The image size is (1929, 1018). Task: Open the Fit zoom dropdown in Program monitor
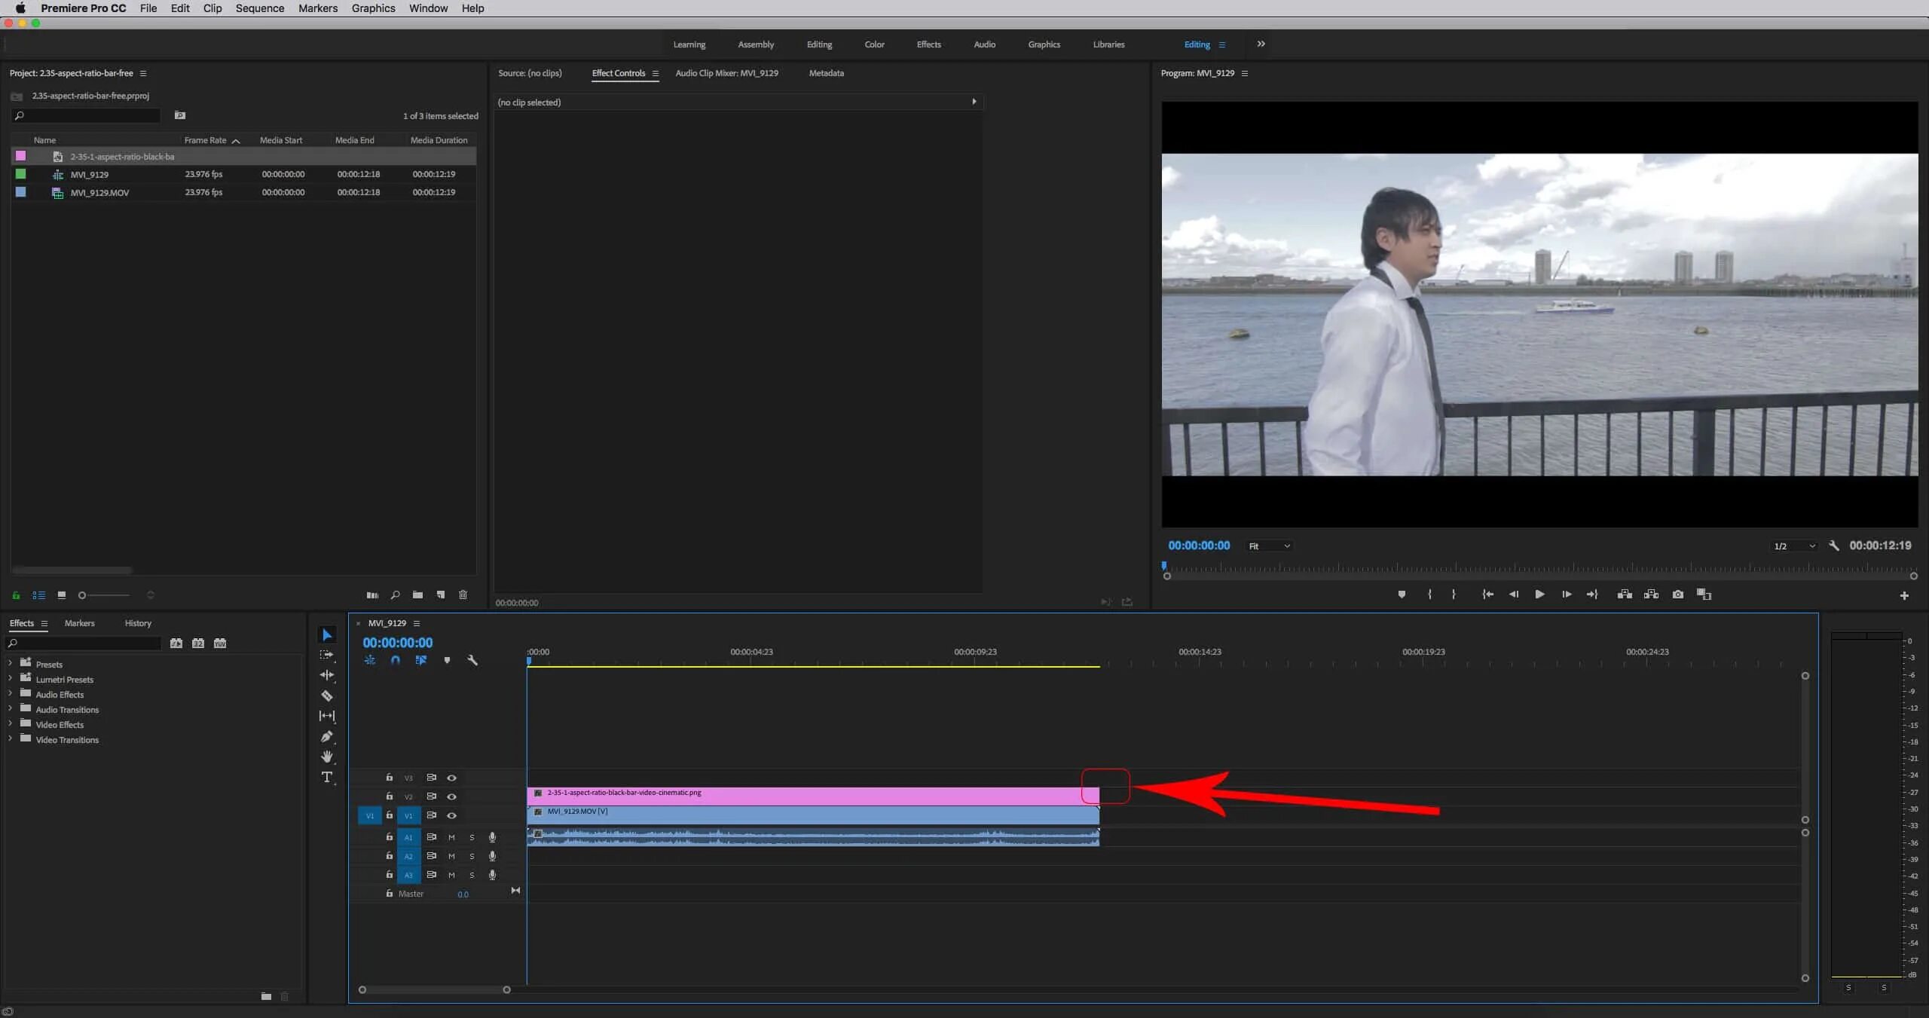tap(1270, 546)
